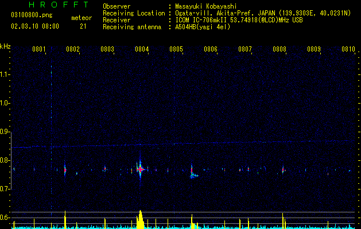
Task: Click the 0.6 kHz frequency label
Action: 5,218
